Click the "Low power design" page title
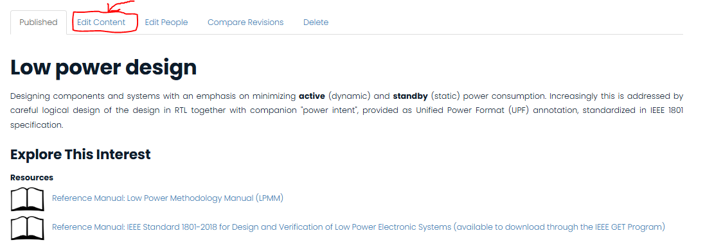The width and height of the screenshot is (705, 249). tap(103, 67)
